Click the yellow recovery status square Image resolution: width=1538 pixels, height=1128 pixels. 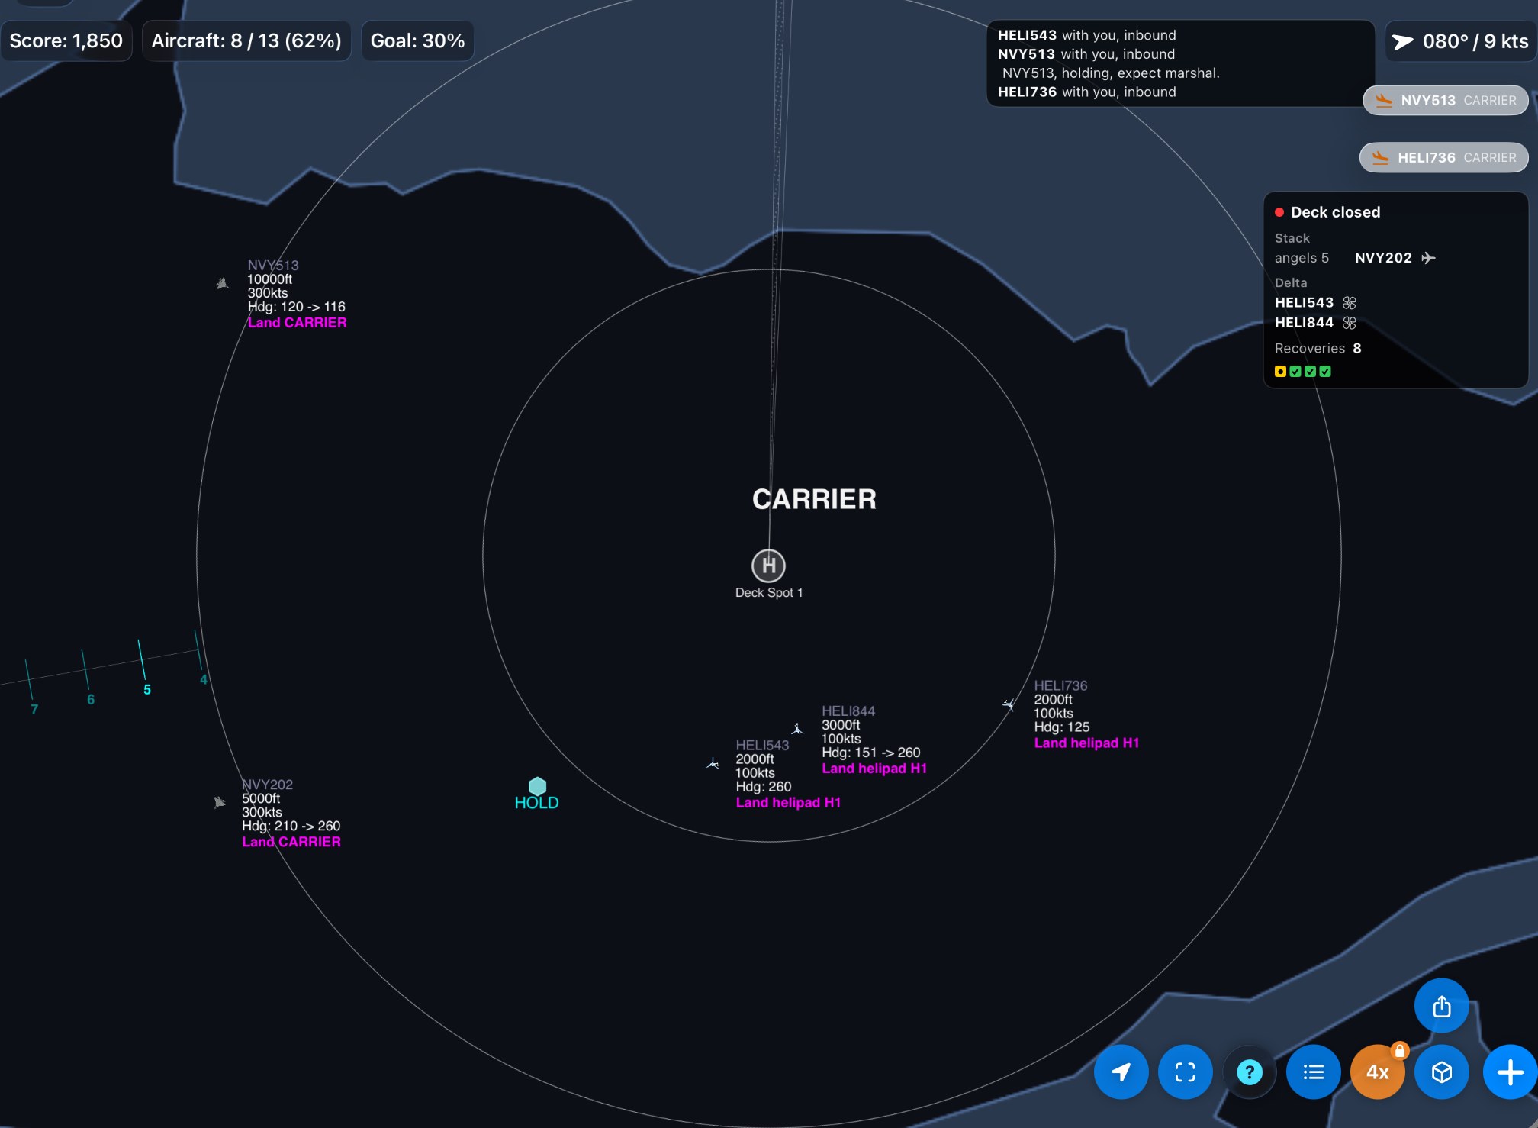click(x=1280, y=372)
